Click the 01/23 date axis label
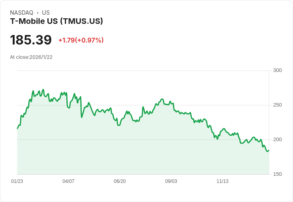The width and height of the screenshot is (293, 202). 17,181
